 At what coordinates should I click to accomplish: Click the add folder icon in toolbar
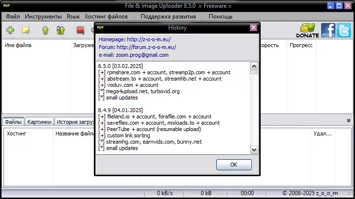click(x=26, y=30)
